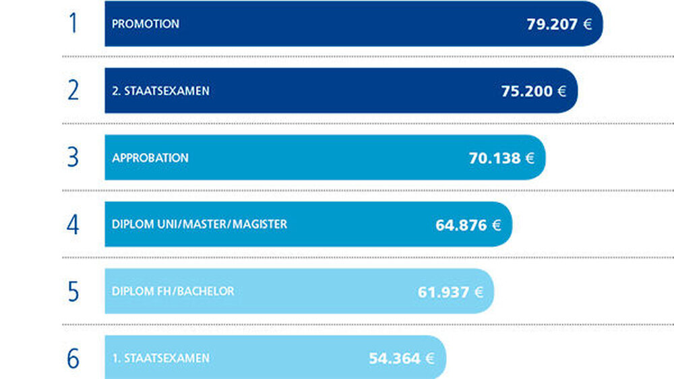Select the 64.876 salary figure

tap(461, 225)
